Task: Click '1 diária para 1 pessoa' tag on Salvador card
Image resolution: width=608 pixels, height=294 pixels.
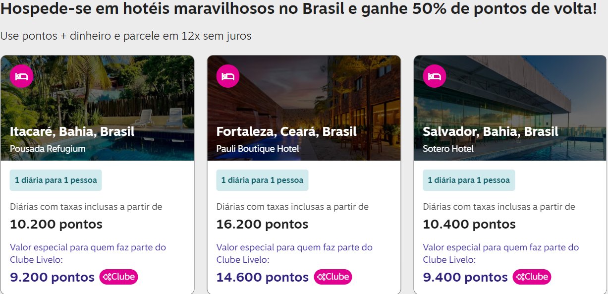Action: 469,180
